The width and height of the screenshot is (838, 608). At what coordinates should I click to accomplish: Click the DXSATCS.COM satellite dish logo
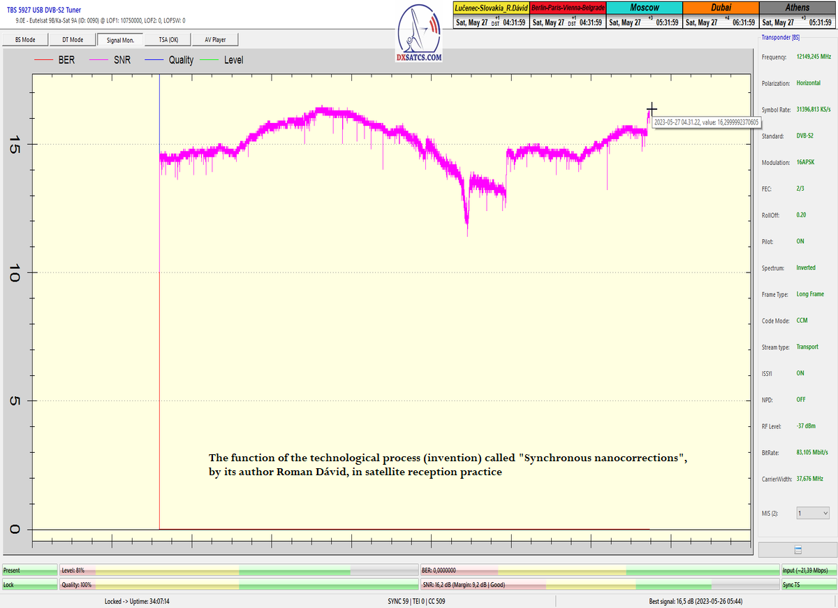[419, 33]
